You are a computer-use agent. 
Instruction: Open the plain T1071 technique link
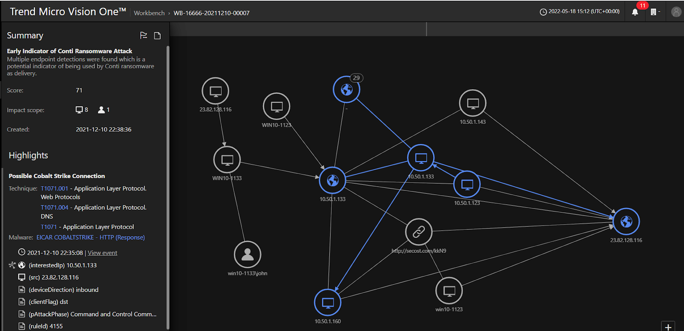[x=49, y=227]
